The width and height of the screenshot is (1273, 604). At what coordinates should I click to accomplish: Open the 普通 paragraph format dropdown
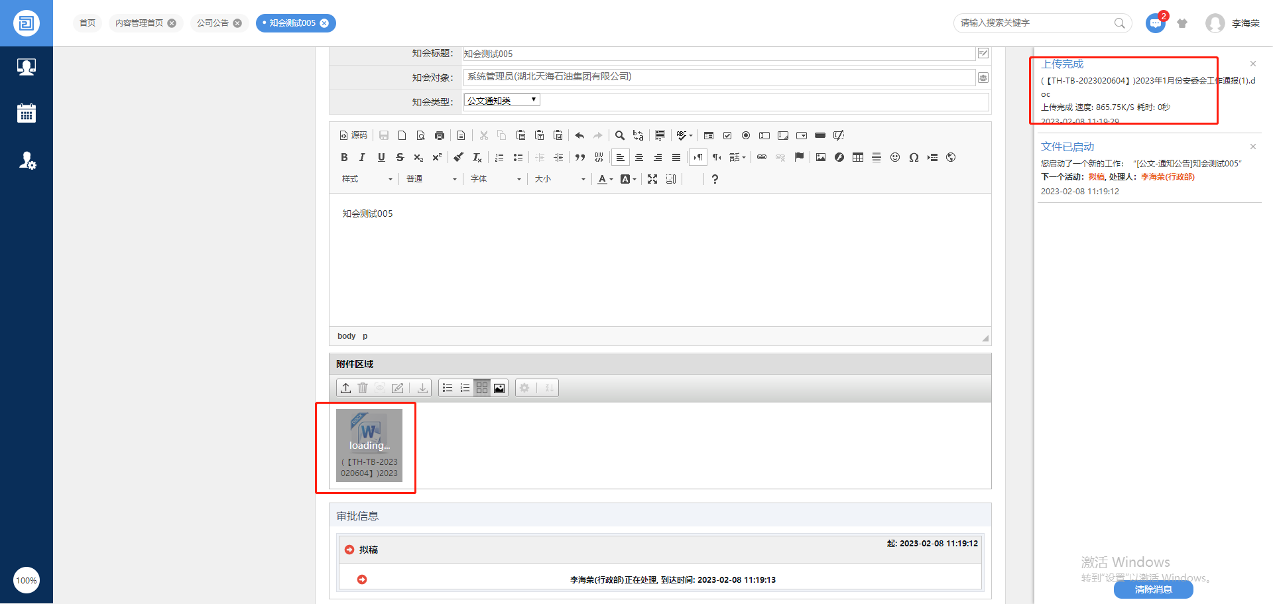click(432, 179)
